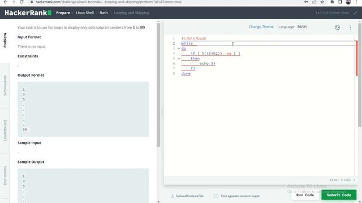
Task: Click the 'fi' code line
Action: (x=193, y=68)
